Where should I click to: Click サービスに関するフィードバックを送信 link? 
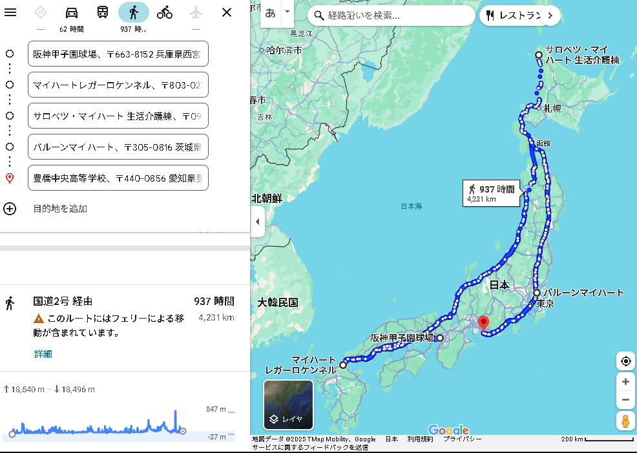tap(310, 447)
